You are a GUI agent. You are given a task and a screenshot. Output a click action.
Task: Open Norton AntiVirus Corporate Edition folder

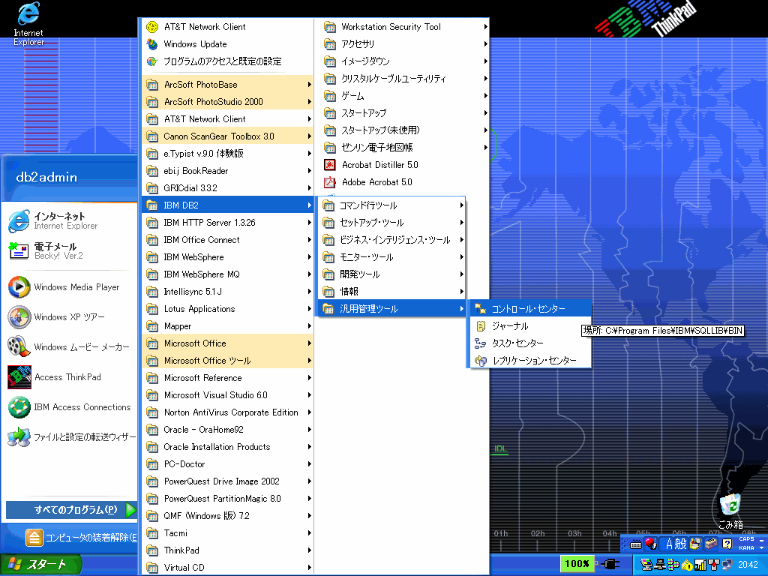click(x=227, y=412)
